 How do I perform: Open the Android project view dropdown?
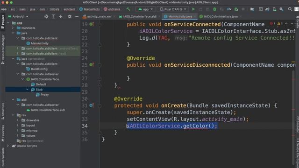coord(18,17)
